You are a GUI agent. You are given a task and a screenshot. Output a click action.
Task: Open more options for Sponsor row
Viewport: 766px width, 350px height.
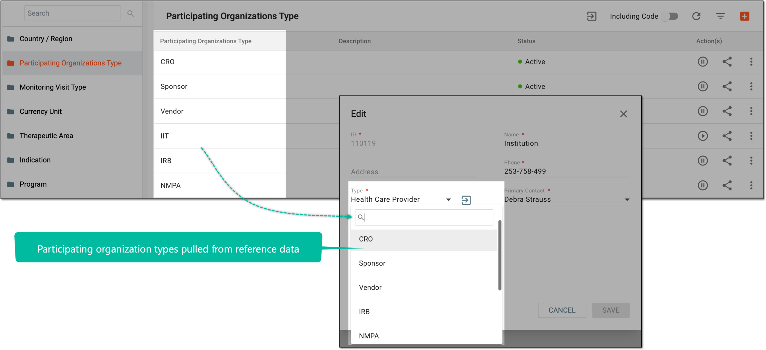pyautogui.click(x=751, y=86)
